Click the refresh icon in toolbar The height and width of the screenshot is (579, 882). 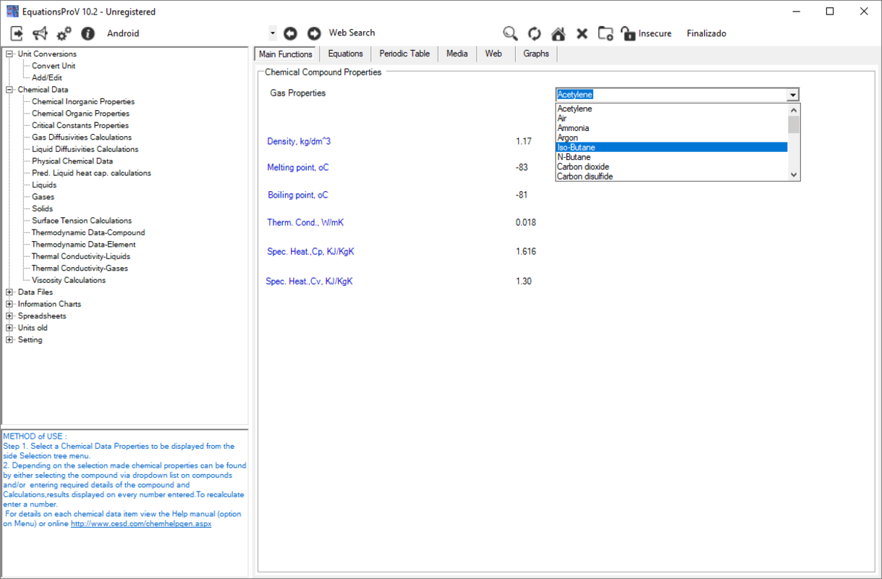click(534, 33)
